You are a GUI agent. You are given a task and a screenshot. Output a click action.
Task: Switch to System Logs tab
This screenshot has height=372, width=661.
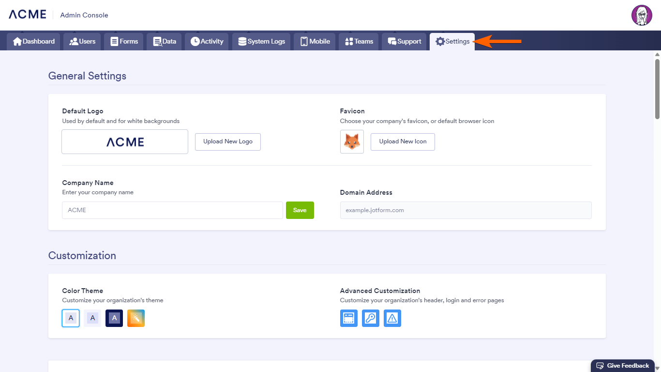click(x=261, y=42)
